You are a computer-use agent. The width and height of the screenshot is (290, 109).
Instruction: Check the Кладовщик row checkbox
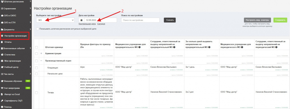tap(37, 68)
